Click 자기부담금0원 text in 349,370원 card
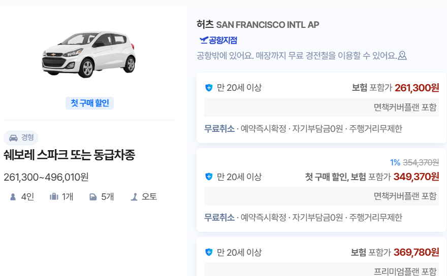The image size is (447, 276). point(317,218)
